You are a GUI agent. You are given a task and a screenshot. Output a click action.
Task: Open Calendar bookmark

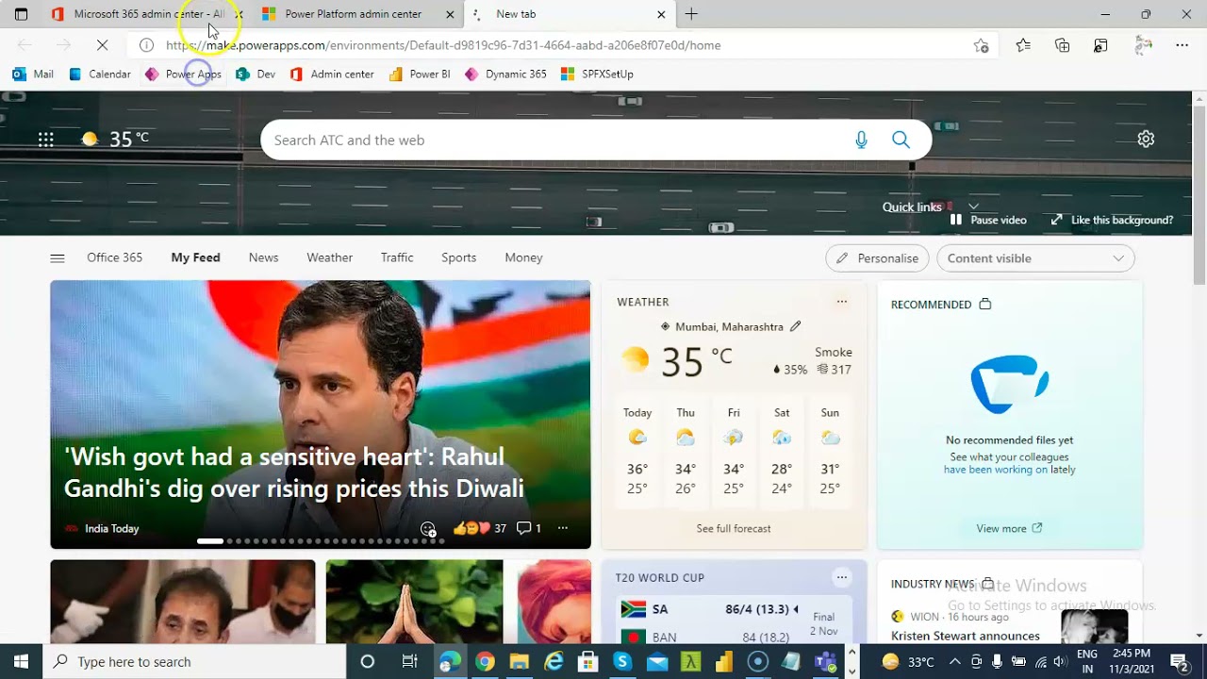tap(100, 74)
